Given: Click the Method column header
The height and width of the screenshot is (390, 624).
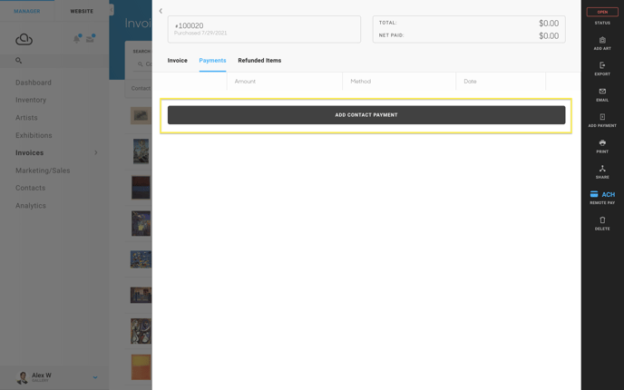Looking at the screenshot, I should click(361, 82).
